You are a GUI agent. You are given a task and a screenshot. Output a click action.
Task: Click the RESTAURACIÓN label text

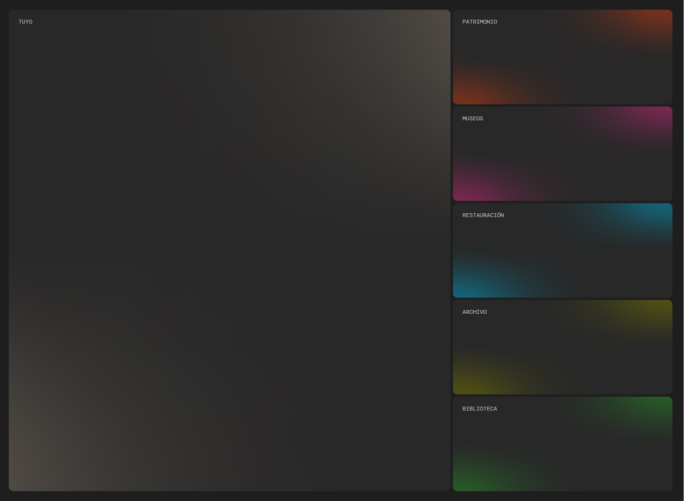coord(483,215)
